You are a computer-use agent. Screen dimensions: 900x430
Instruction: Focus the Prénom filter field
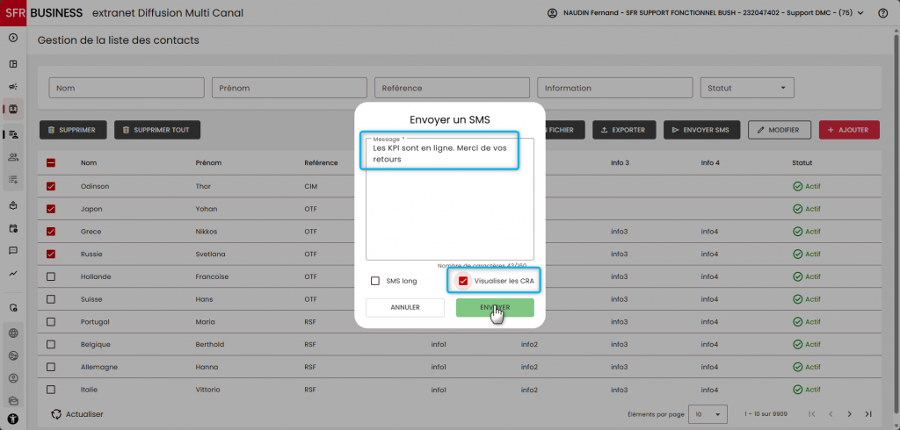click(289, 88)
